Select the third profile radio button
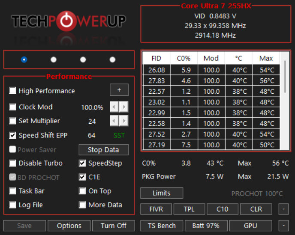 click(83, 59)
